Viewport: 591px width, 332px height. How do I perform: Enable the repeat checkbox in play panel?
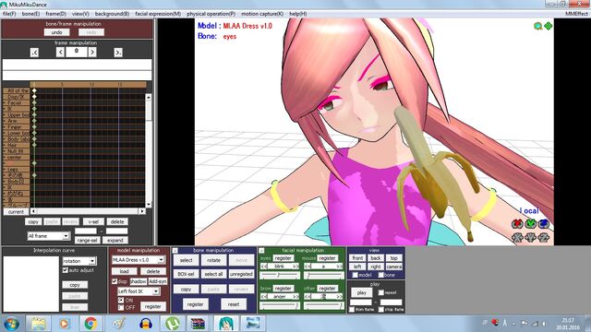click(x=381, y=292)
